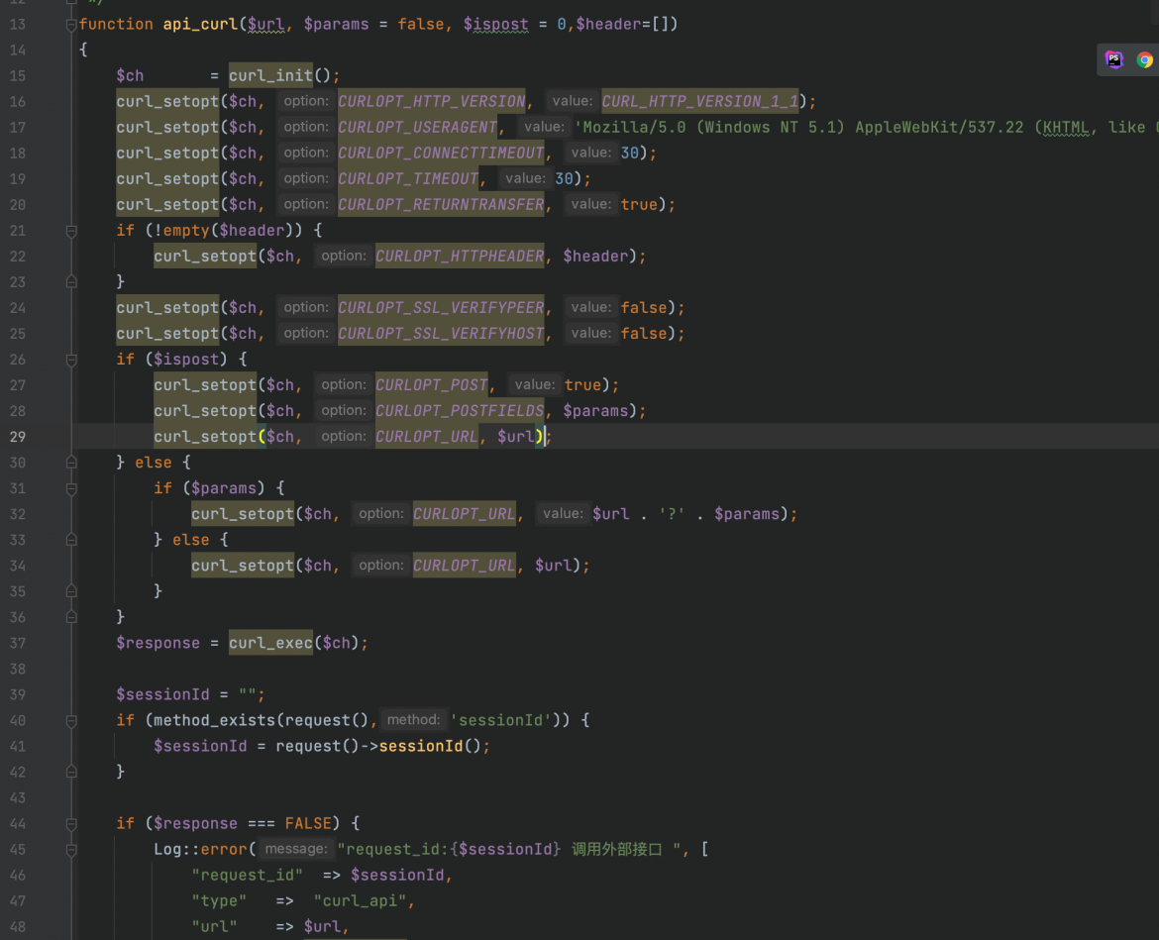Image resolution: width=1159 pixels, height=940 pixels.
Task: Collapse the if (!empty($header)) block
Action: [x=69, y=230]
